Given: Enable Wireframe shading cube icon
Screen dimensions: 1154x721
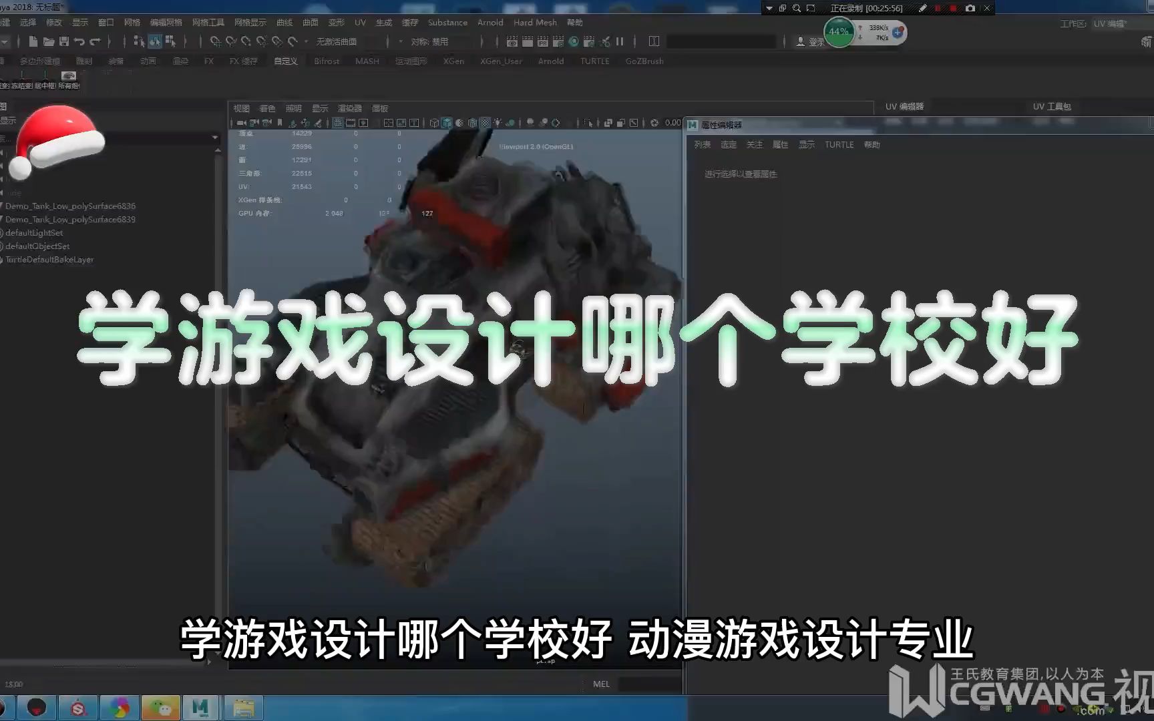Looking at the screenshot, I should pyautogui.click(x=434, y=123).
